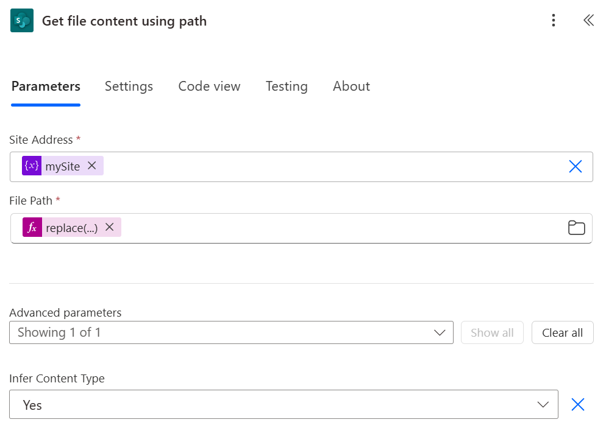
Task: Clear the Site Address field with blue X
Action: click(575, 166)
